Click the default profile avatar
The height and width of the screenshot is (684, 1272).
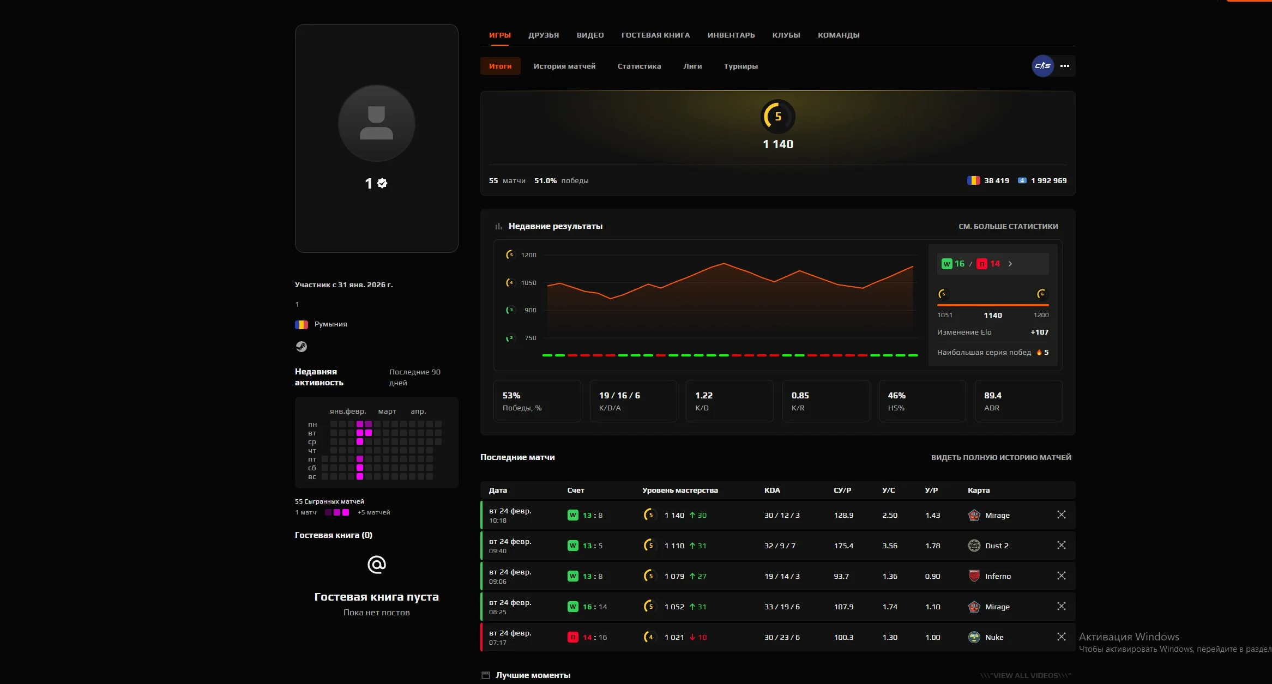point(376,123)
